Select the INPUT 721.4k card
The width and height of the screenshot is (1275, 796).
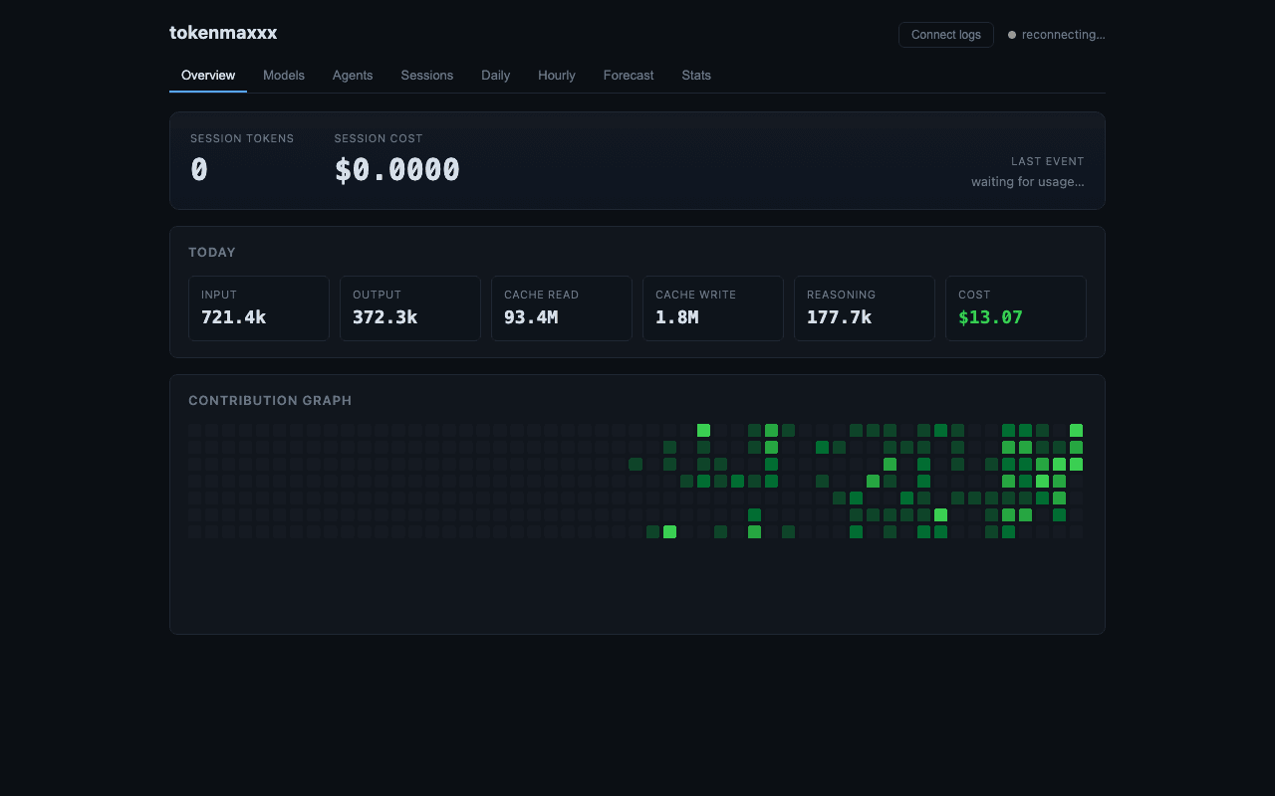(x=259, y=308)
